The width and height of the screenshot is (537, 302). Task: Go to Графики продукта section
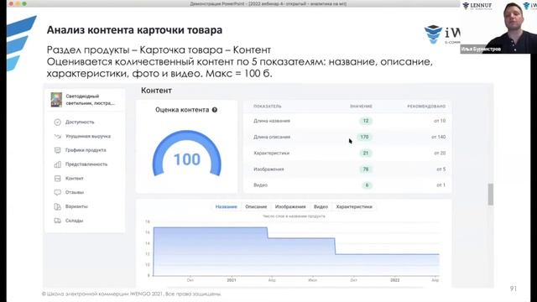pos(86,150)
